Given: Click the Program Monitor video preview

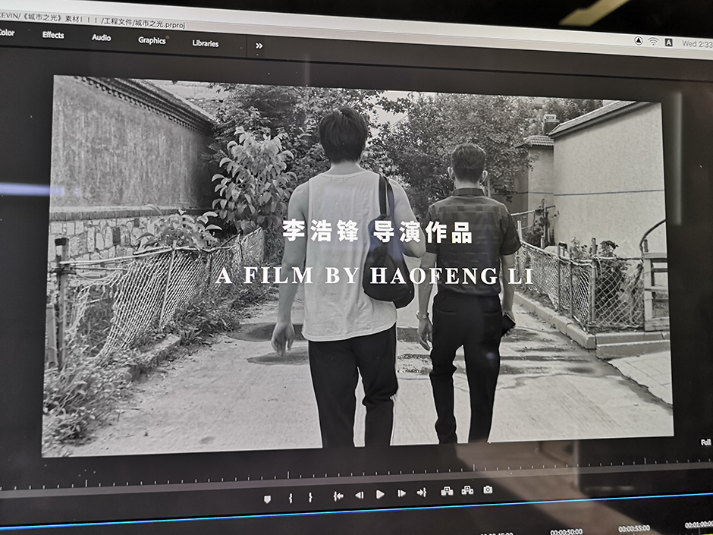Looking at the screenshot, I should pos(357,266).
